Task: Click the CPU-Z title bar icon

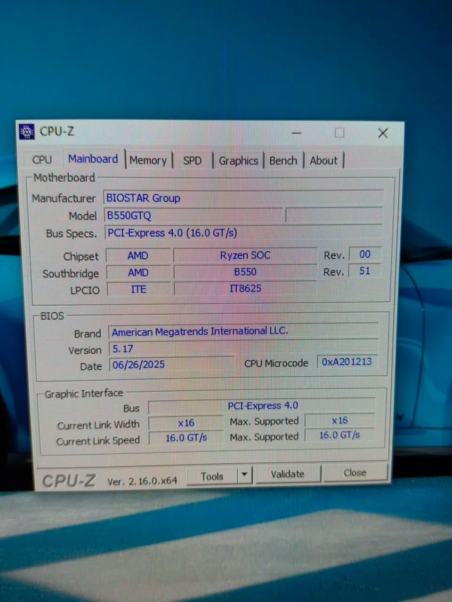Action: coord(27,132)
